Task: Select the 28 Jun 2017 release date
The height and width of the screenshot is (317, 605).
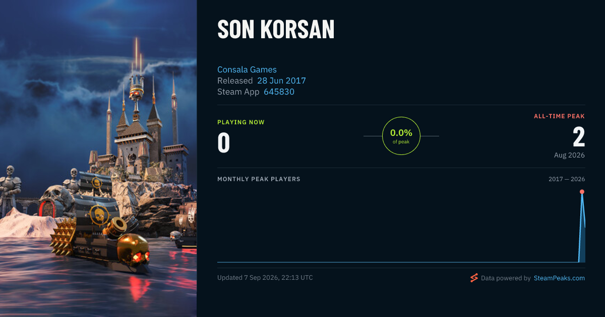Action: click(281, 81)
